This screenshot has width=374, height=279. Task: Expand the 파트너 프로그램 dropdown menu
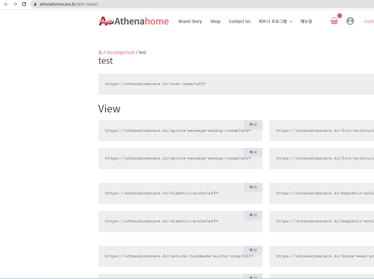pos(275,21)
